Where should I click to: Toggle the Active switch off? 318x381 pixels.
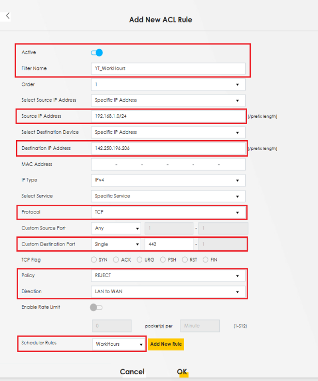coord(97,52)
